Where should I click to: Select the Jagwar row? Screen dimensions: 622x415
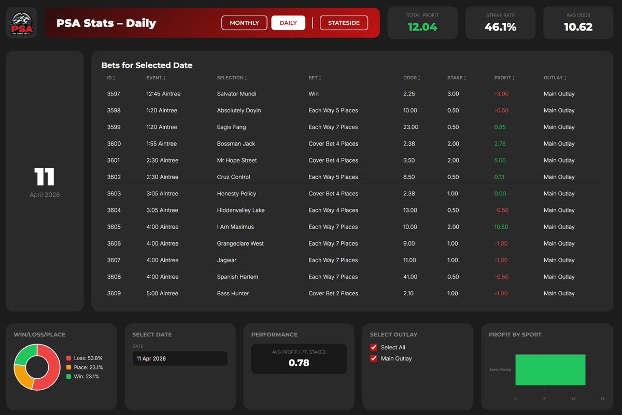(352, 260)
